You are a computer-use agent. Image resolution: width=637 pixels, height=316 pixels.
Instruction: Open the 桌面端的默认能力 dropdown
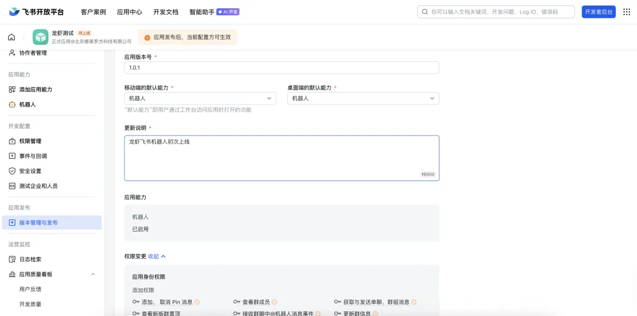(x=363, y=98)
